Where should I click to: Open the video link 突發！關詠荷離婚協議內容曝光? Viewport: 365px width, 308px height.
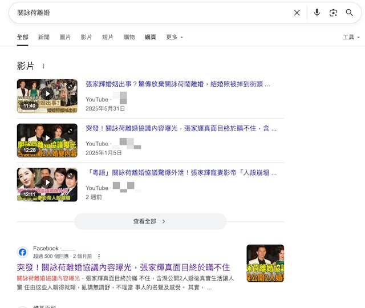coord(181,128)
